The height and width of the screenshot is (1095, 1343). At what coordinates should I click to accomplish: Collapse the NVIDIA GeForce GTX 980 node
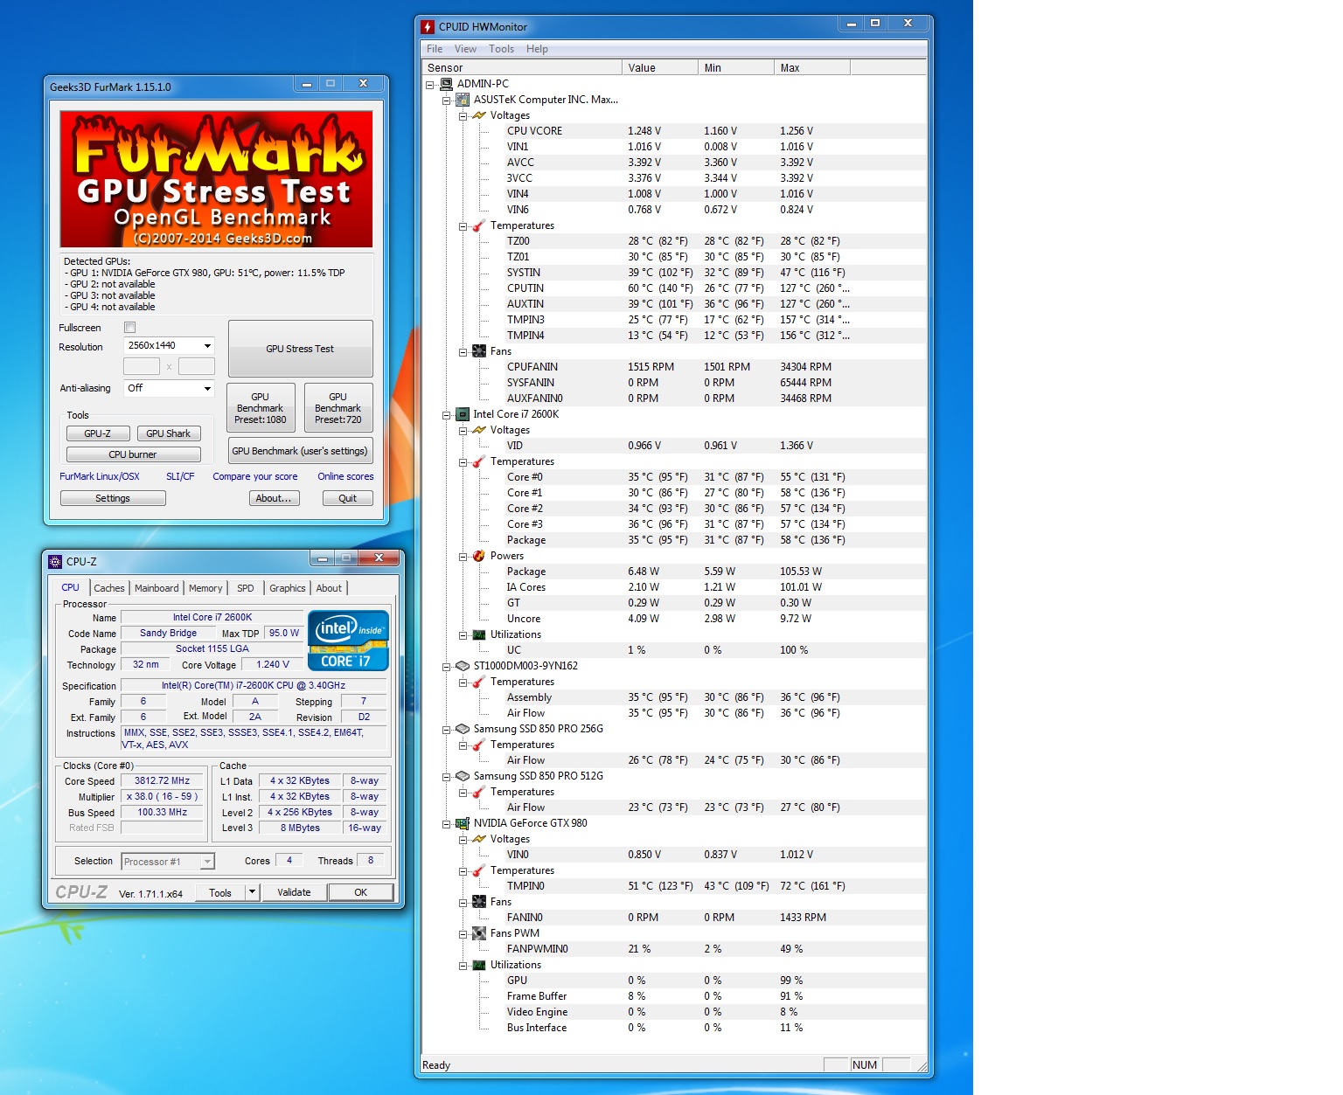(446, 824)
